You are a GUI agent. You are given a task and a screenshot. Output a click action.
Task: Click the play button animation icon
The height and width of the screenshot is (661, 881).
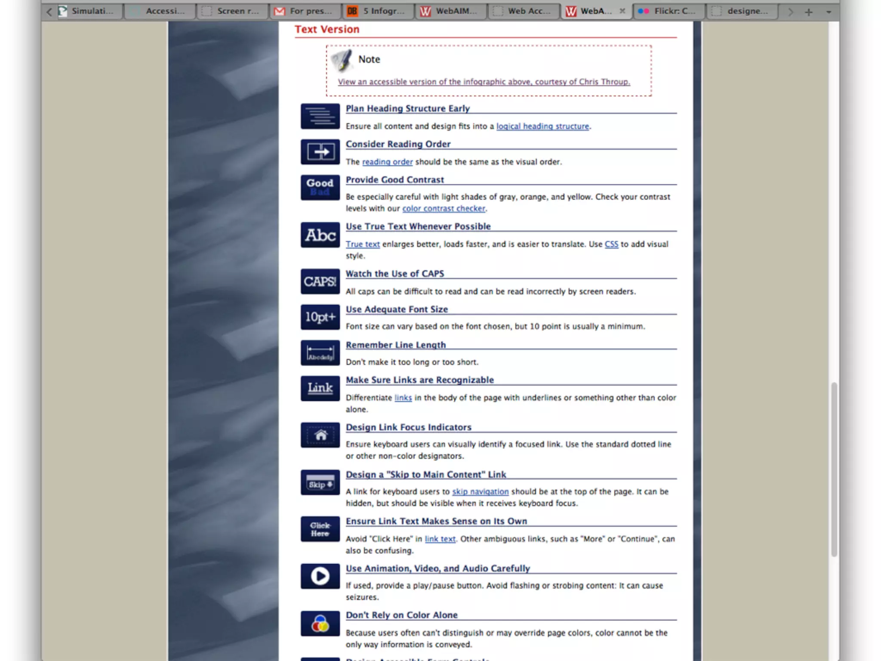(x=320, y=576)
